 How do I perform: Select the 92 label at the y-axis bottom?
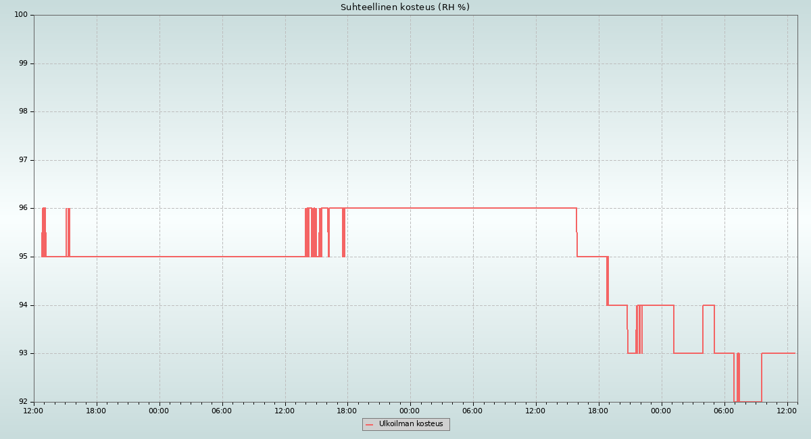click(23, 402)
